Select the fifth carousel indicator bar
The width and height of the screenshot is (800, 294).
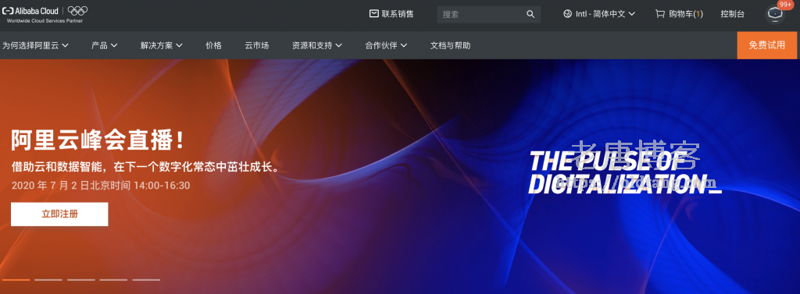coord(146,280)
